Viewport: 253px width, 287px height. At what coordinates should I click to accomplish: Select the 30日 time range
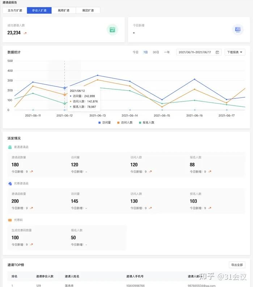click(156, 52)
